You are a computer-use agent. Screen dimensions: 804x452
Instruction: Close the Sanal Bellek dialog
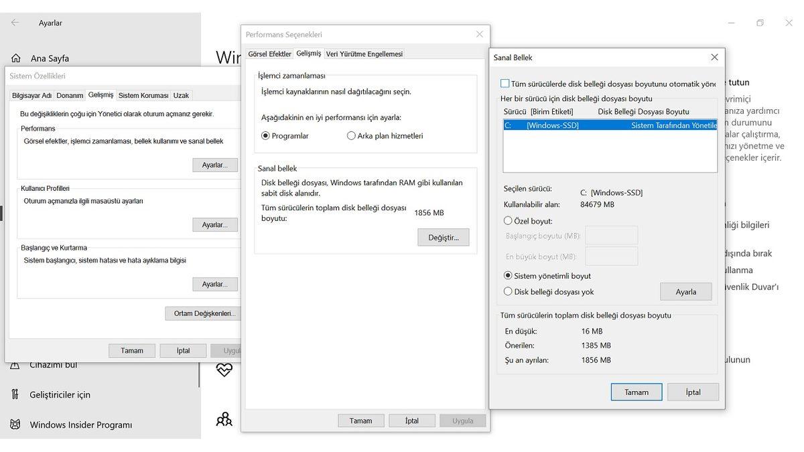tap(714, 58)
